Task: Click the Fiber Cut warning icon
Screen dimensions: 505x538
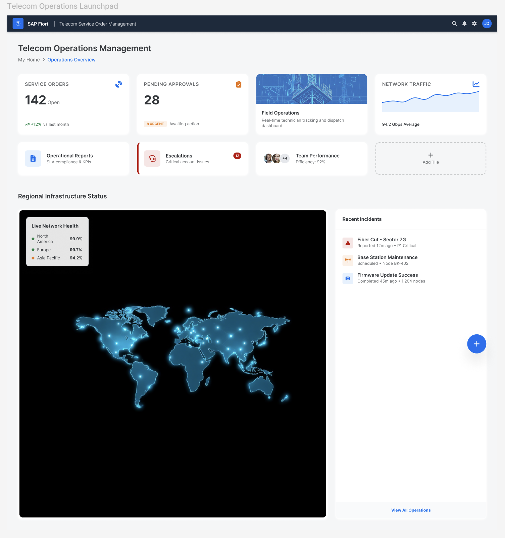Action: [348, 243]
